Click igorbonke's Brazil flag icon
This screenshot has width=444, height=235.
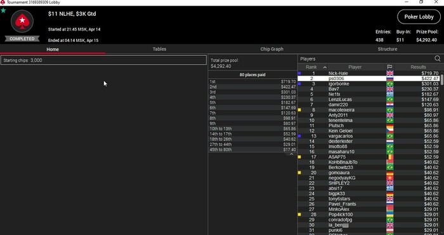390,84
